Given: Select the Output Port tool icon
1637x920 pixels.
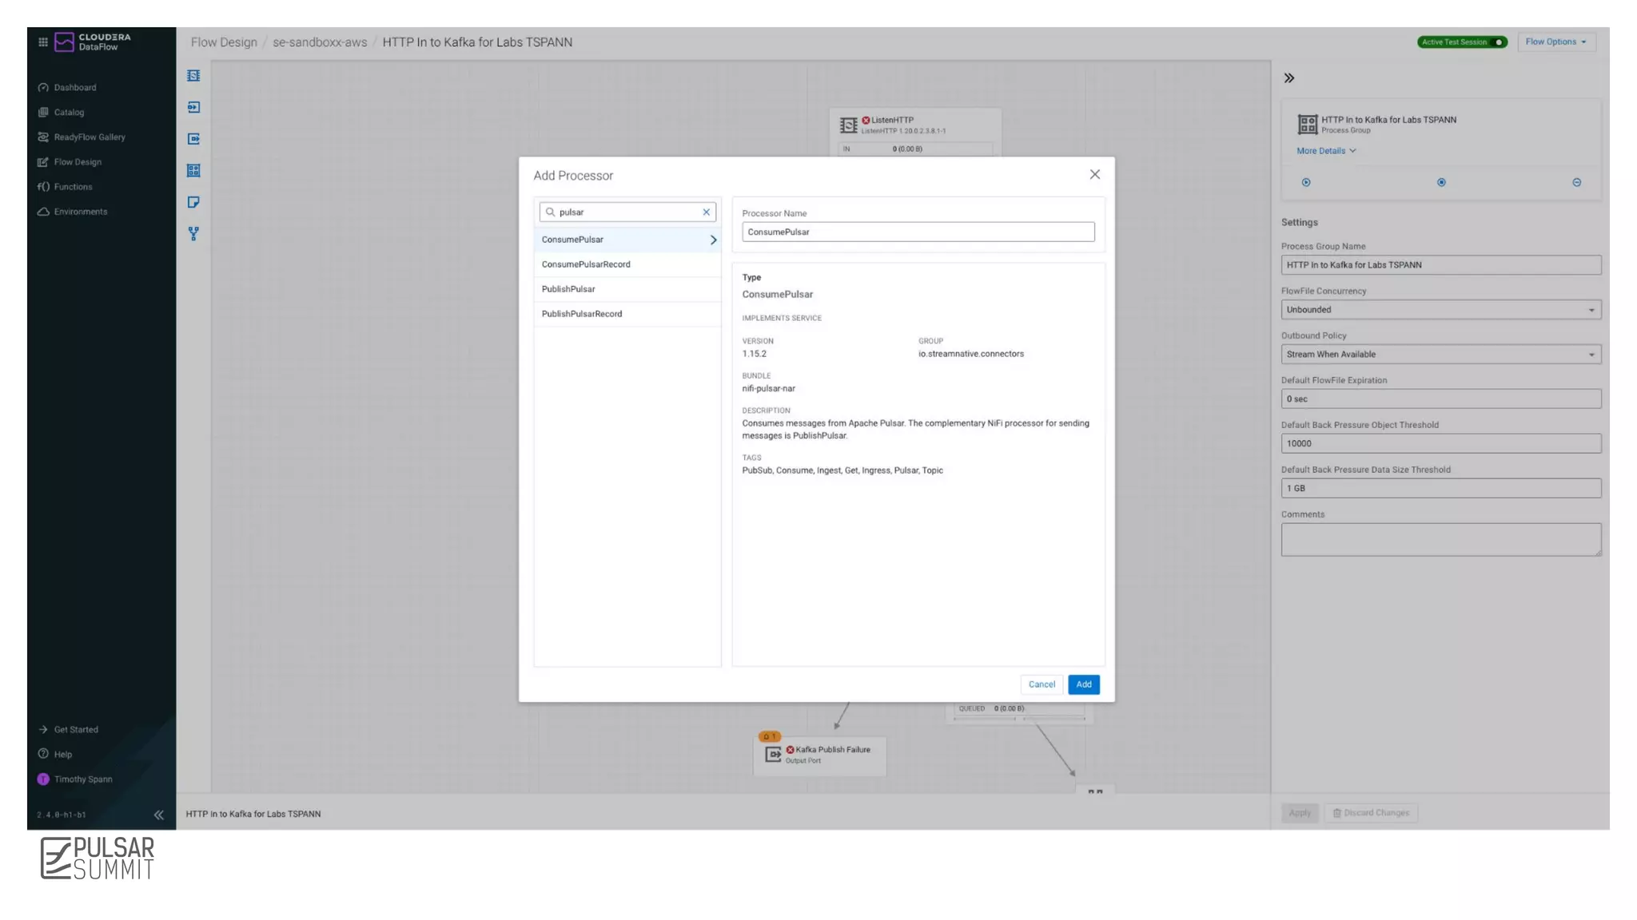Looking at the screenshot, I should coord(193,139).
